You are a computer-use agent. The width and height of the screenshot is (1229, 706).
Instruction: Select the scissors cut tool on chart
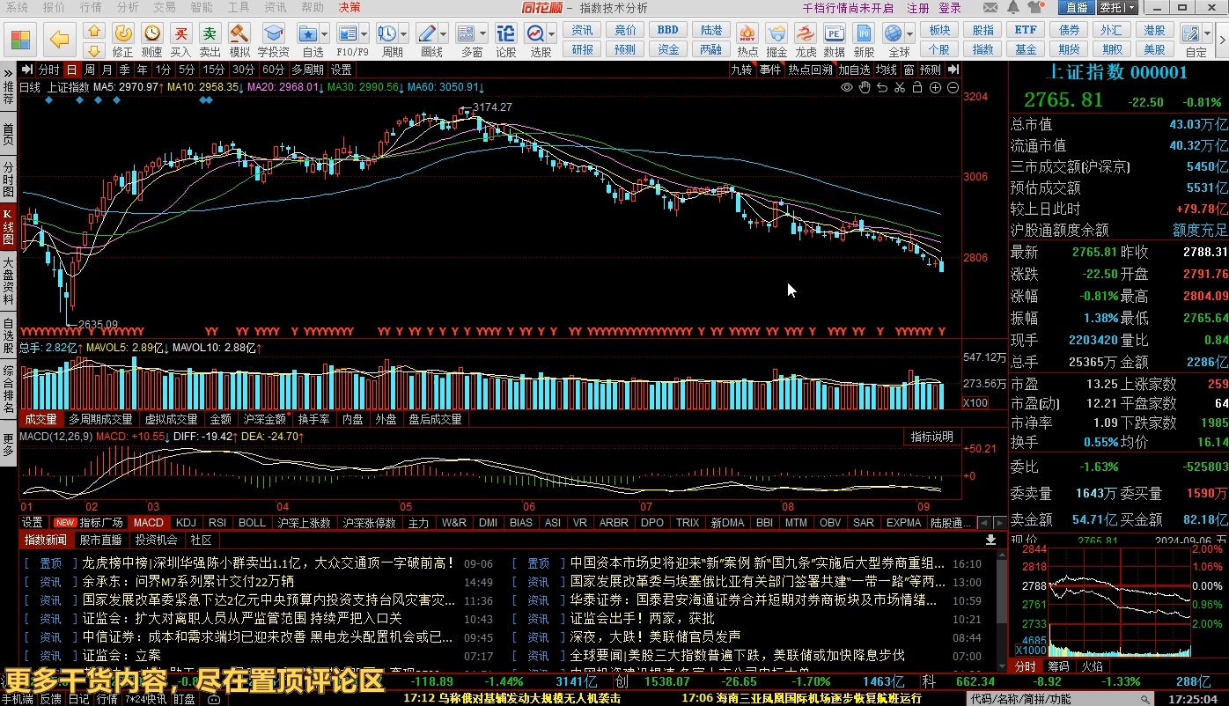click(x=900, y=87)
